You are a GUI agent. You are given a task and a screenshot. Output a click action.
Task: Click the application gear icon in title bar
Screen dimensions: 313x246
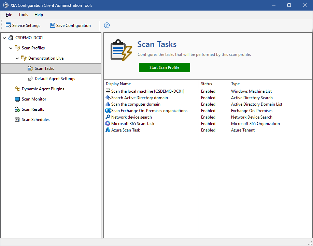click(6, 5)
